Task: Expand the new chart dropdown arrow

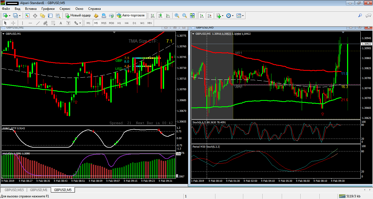Action: click(10, 16)
